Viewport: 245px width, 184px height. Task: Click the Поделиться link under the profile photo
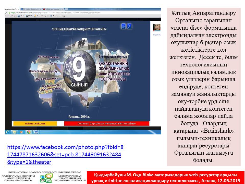click(157, 35)
